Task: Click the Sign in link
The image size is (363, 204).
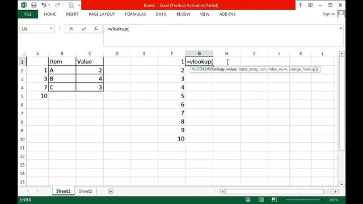Action: point(328,14)
